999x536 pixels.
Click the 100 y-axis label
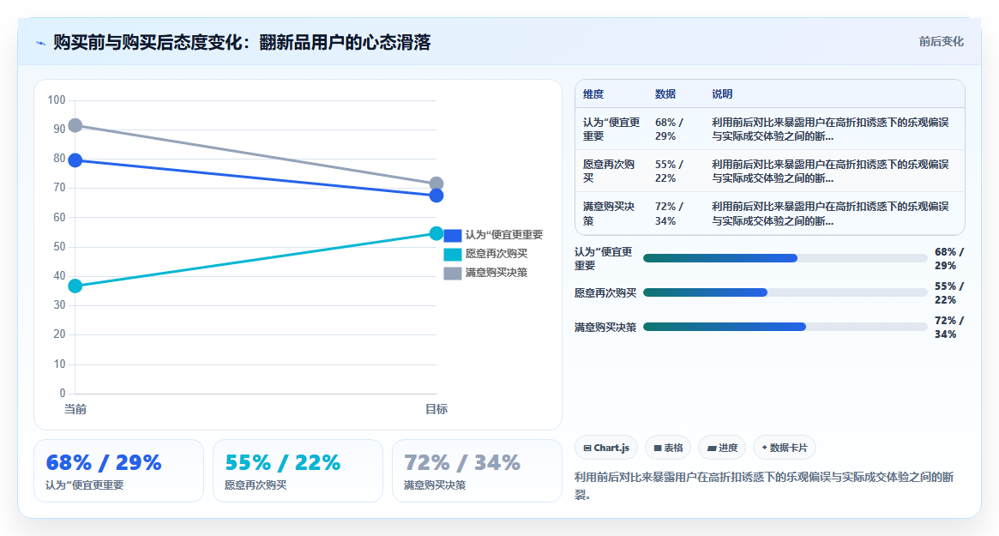click(x=57, y=100)
